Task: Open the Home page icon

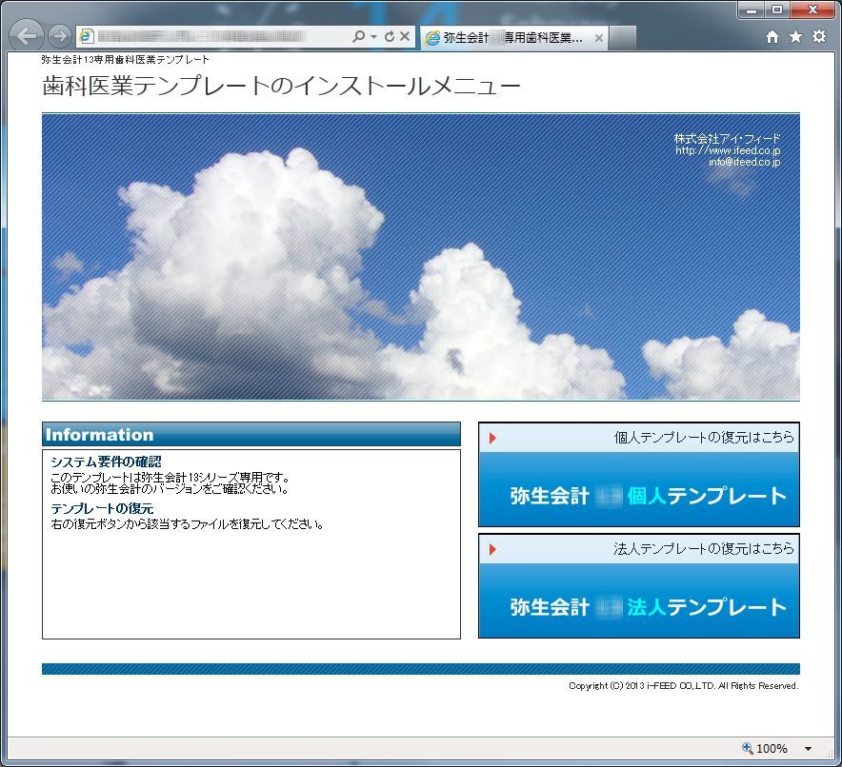Action: point(772,37)
